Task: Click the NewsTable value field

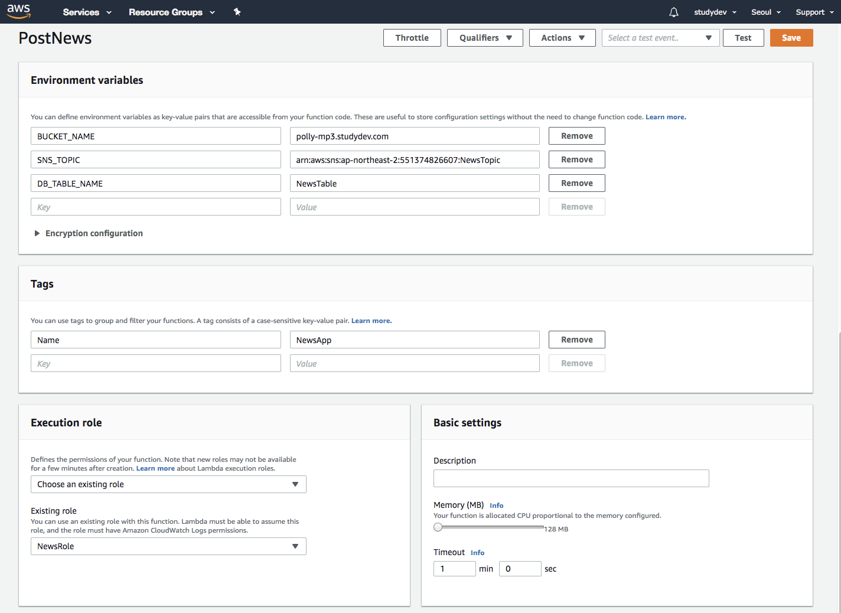Action: (415, 183)
